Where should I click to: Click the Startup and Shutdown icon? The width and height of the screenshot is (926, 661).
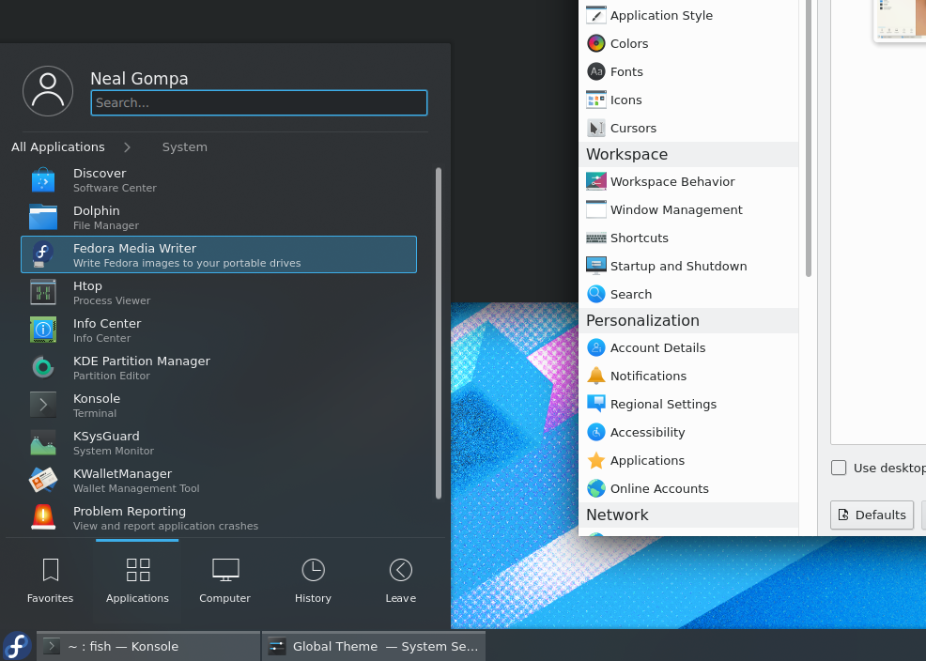pyautogui.click(x=595, y=266)
